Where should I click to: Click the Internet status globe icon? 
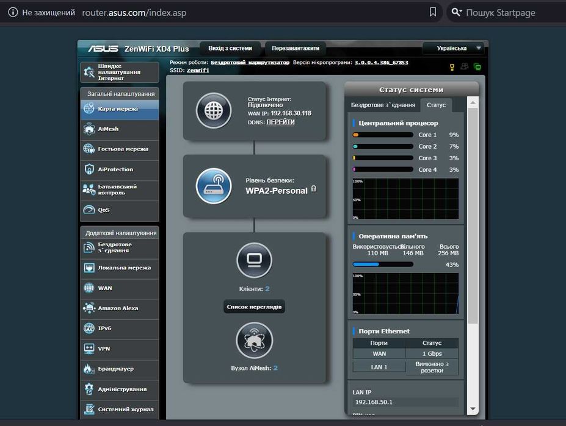[x=214, y=111]
